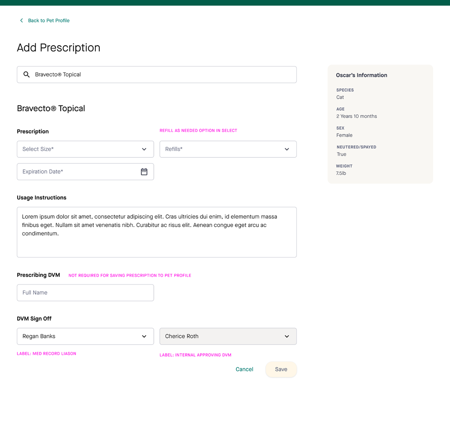Click the Prescription section label
The image size is (450, 431).
33,131
